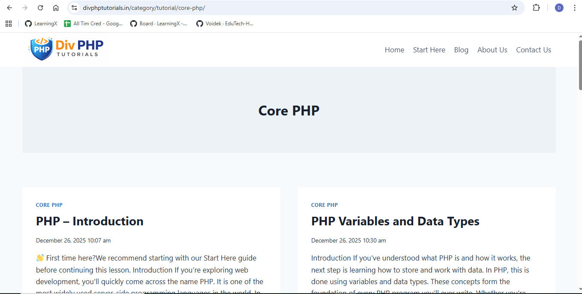Open the apps grid on the bookmarks bar

click(x=9, y=24)
